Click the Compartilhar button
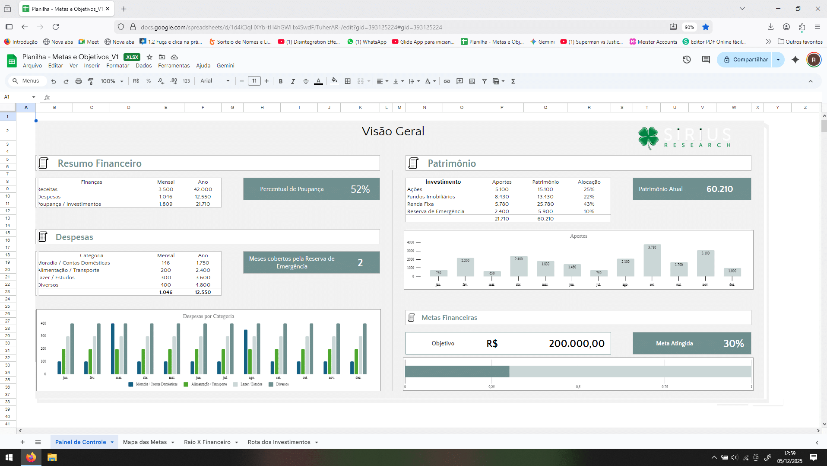Image resolution: width=827 pixels, height=466 pixels. [x=746, y=60]
